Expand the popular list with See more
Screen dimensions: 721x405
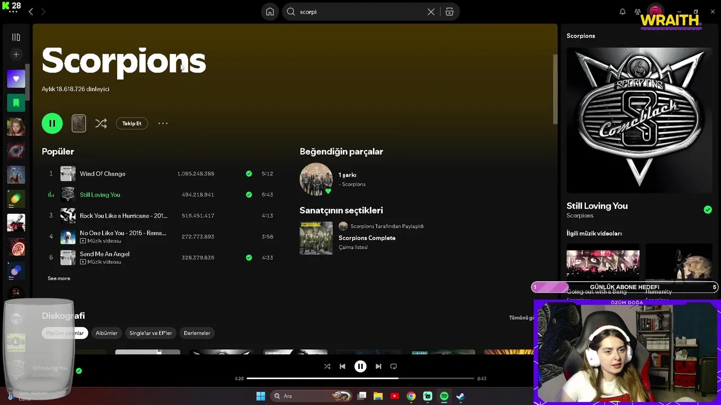click(59, 278)
